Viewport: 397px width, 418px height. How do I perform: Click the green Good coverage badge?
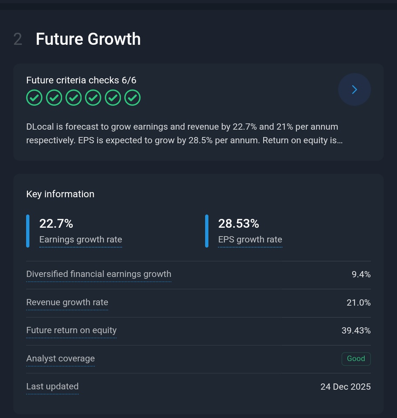coord(356,359)
